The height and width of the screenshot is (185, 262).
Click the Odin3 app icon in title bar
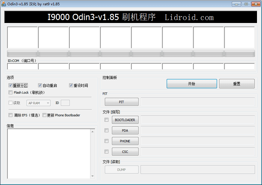4,4
